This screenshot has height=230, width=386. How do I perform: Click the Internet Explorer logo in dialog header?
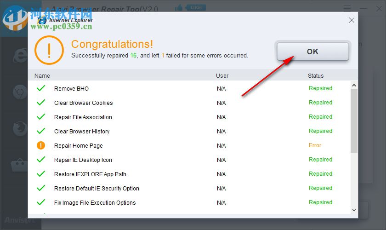(42, 20)
